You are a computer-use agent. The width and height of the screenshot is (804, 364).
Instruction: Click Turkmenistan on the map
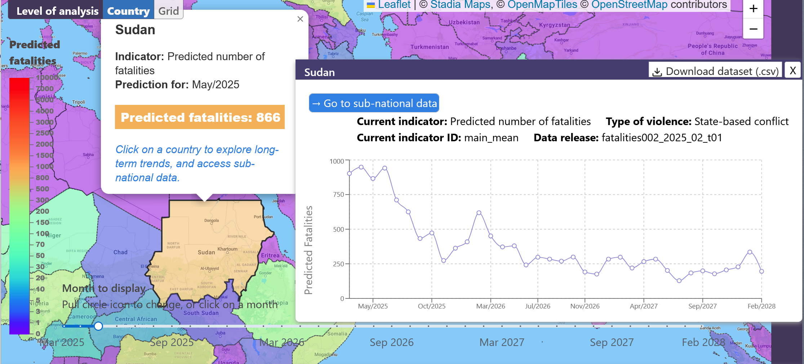[x=430, y=47]
